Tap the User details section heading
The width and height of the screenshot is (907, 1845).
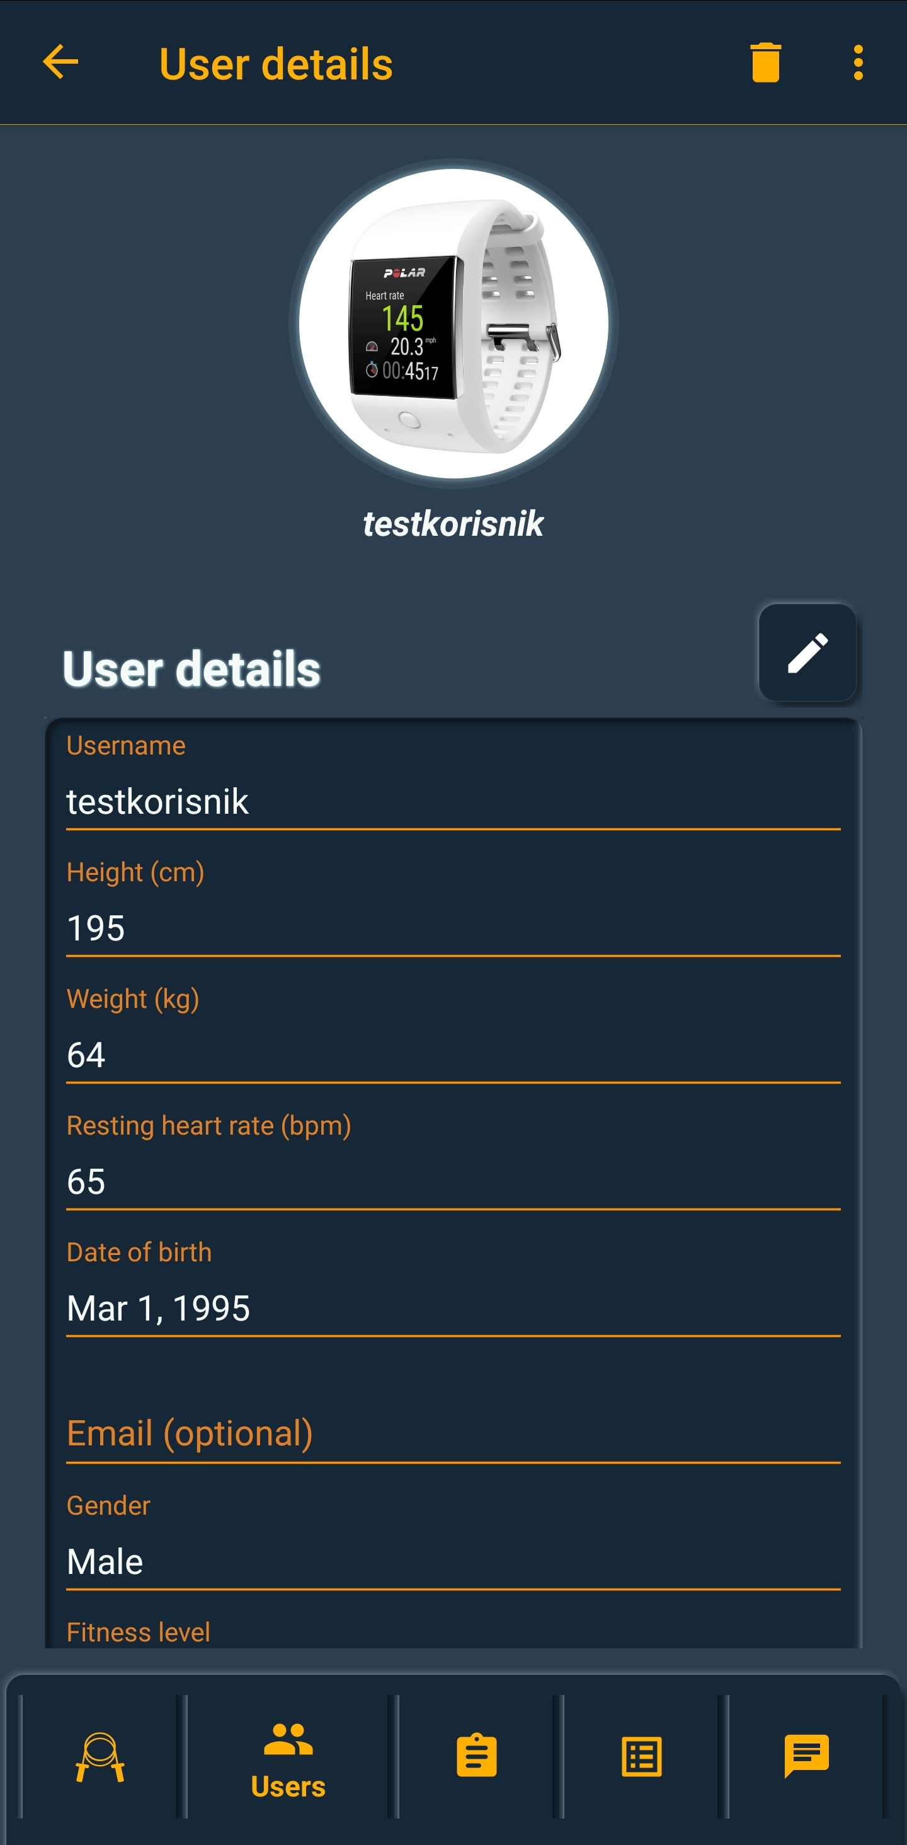coord(191,669)
